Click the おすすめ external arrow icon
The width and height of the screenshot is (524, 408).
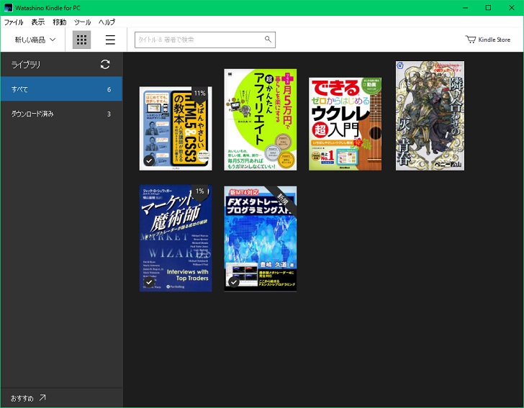42,398
